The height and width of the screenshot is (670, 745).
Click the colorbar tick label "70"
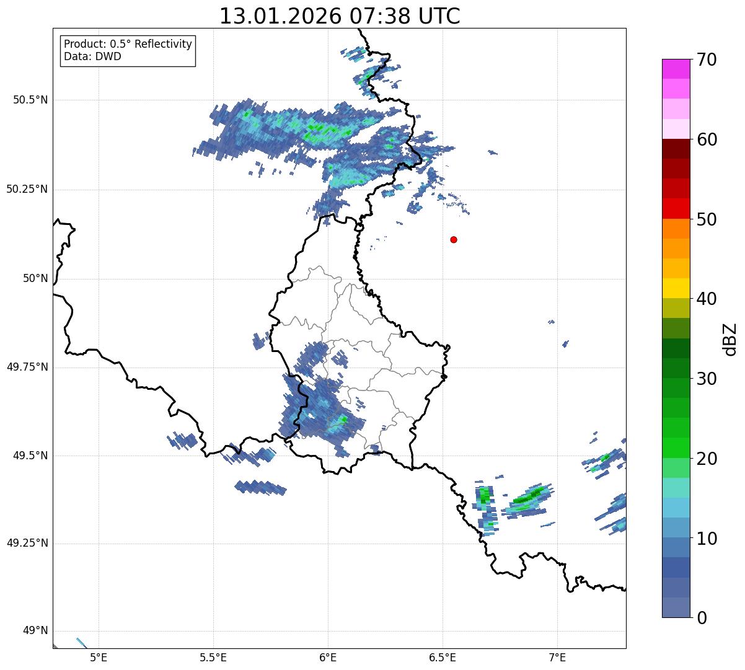[x=707, y=60]
